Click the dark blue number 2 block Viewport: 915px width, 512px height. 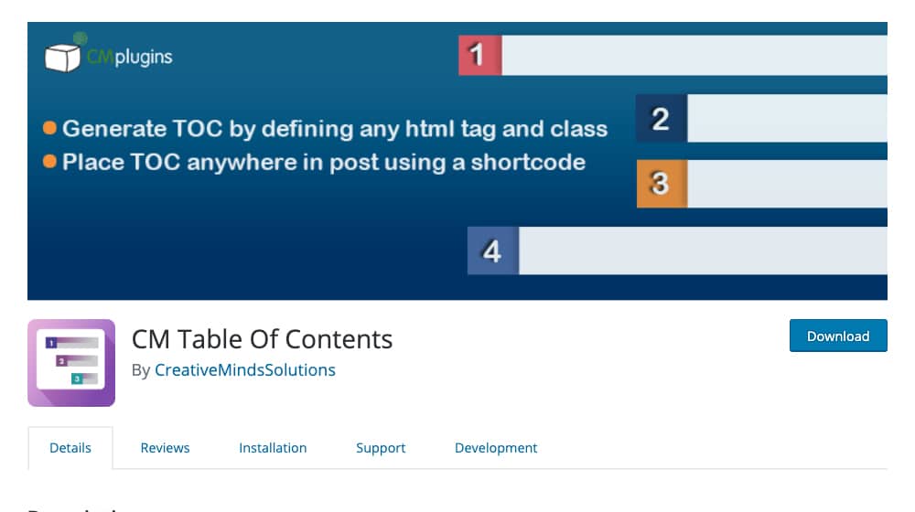662,118
